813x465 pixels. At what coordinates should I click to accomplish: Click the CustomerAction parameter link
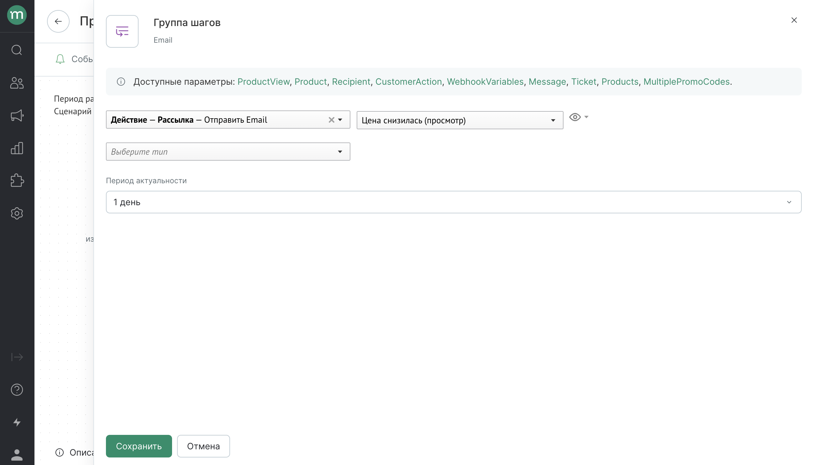click(x=408, y=82)
